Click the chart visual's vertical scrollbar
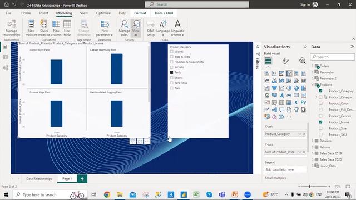The width and height of the screenshot is (356, 200). pos(149,74)
